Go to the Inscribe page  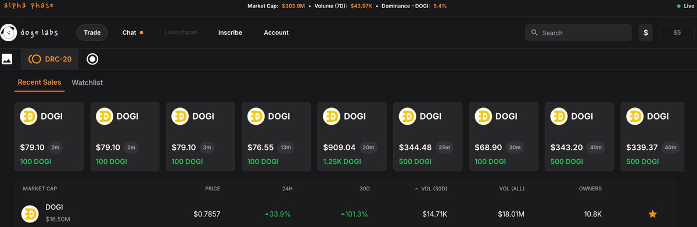(x=230, y=33)
